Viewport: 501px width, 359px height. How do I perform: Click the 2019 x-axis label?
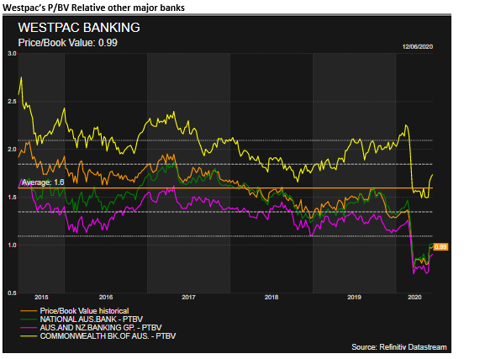click(x=354, y=298)
